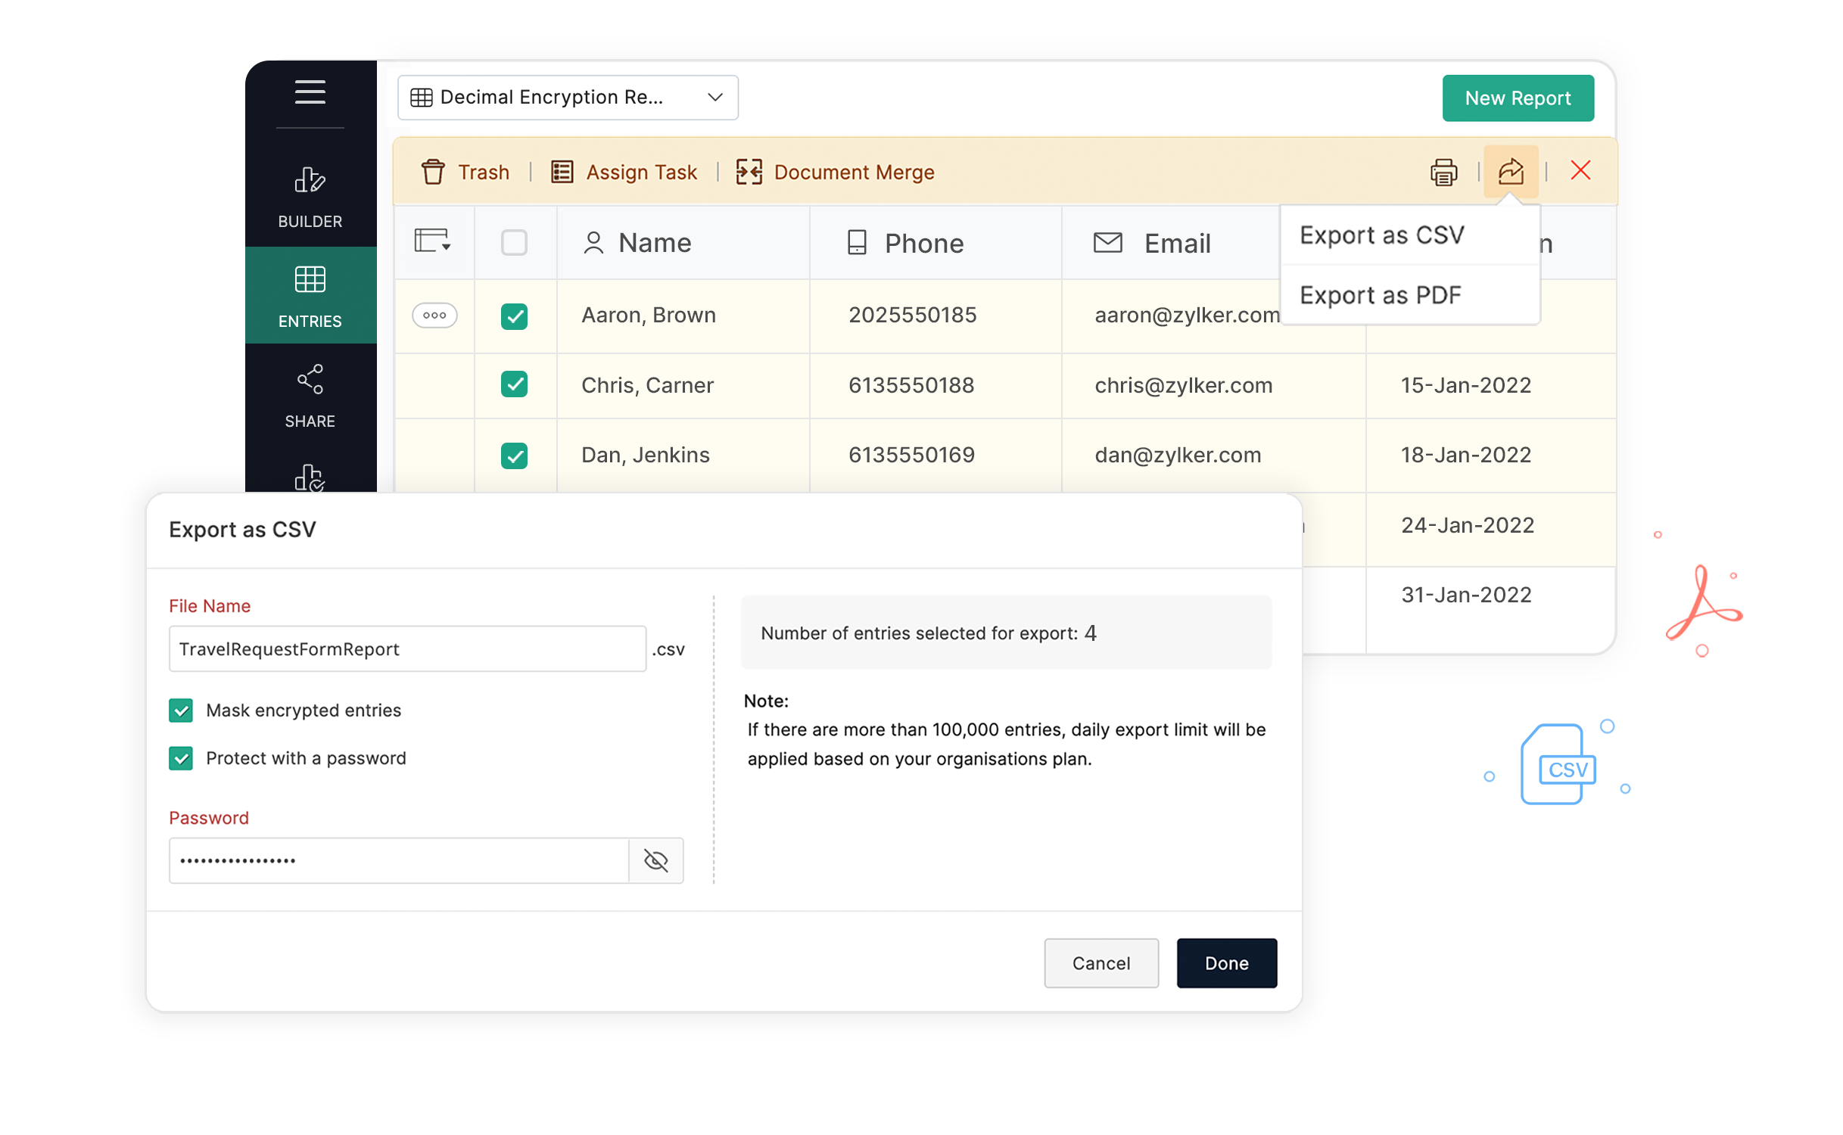Screen dimensions: 1843x1135
Task: Open the column layout dropdown in header
Action: click(x=434, y=242)
